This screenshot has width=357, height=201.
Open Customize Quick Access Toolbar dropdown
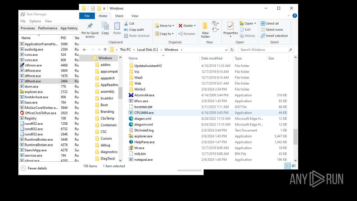point(104,8)
